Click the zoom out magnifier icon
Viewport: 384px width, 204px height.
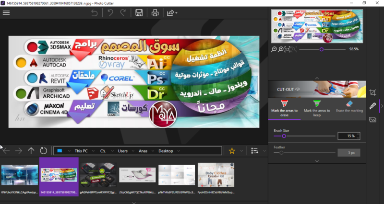coord(274,49)
